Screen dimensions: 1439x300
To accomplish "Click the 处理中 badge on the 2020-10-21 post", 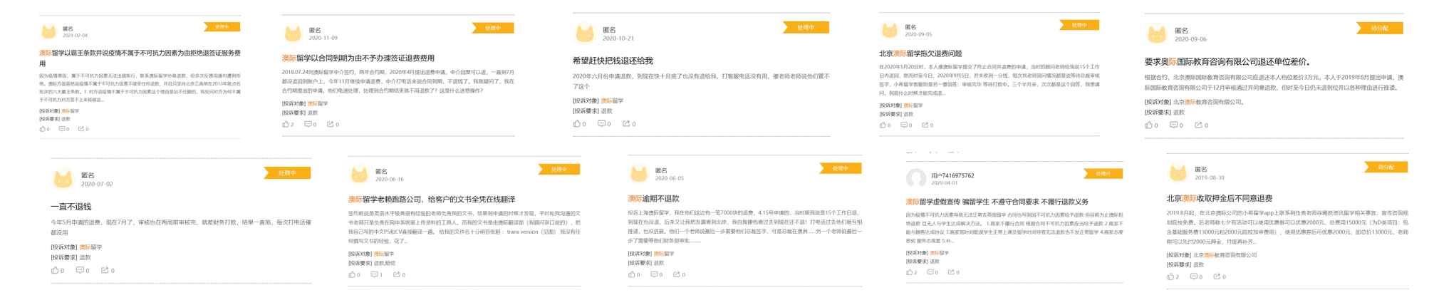I will click(x=805, y=28).
